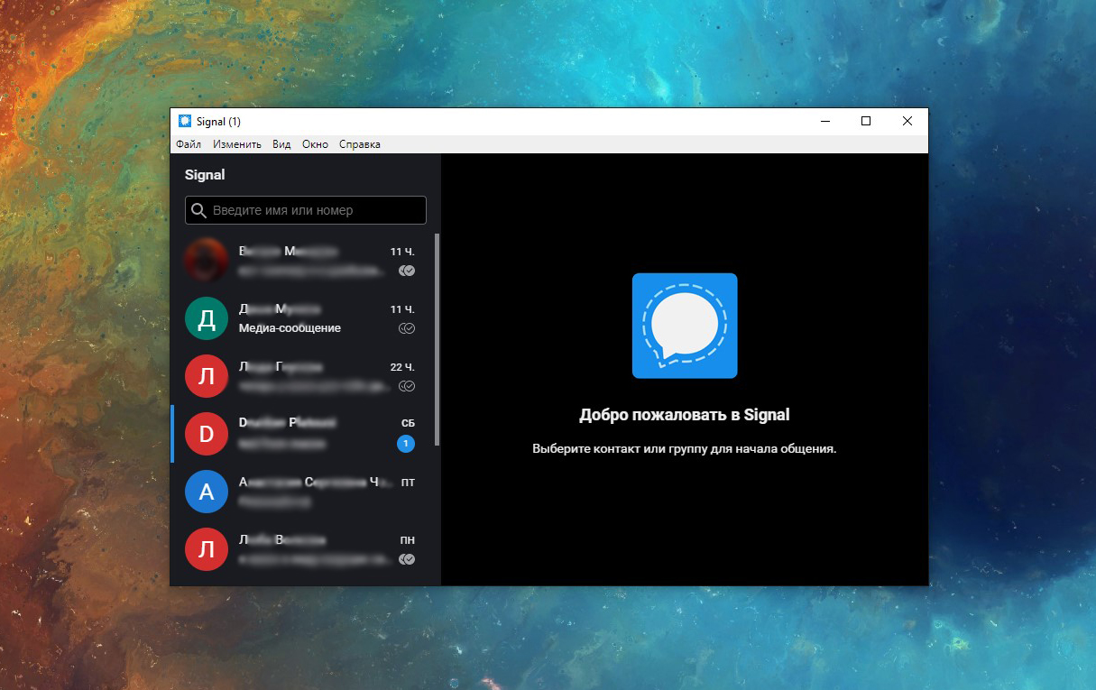
Task: Select the conversation marked СБ
Action: click(298, 434)
